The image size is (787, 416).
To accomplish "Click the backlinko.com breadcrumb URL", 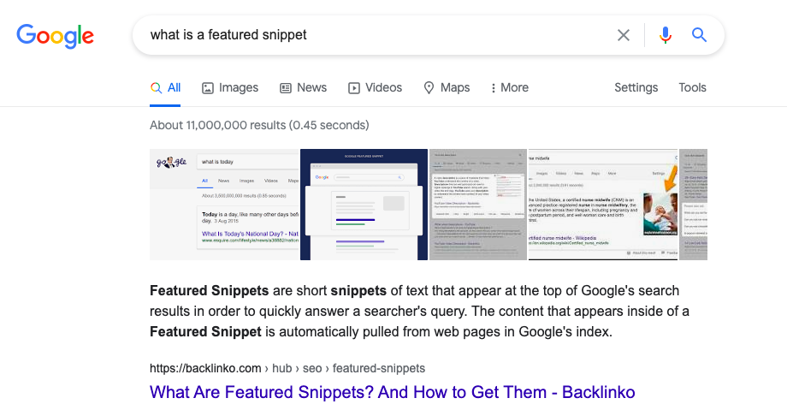I will (287, 368).
